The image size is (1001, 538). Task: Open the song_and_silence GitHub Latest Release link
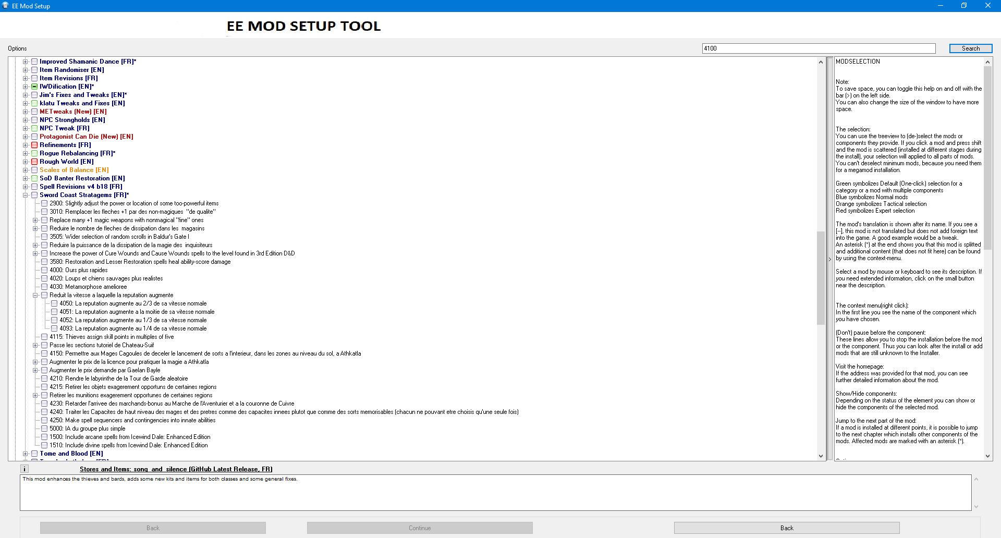coord(176,469)
